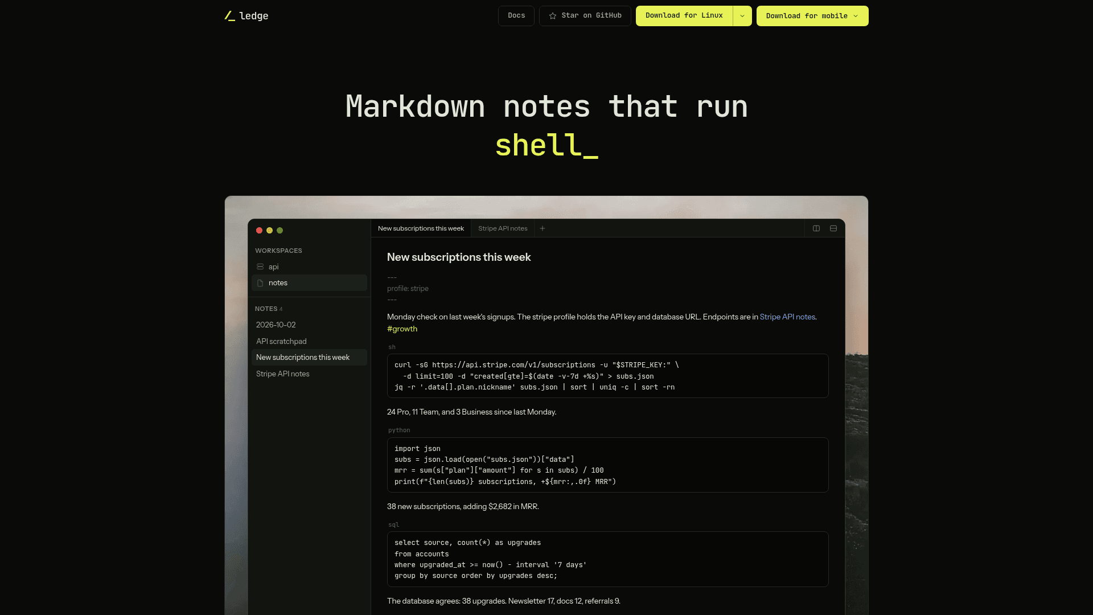
Task: Click inside the python code block
Action: click(607, 465)
